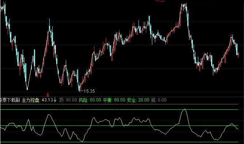Click the lowest candlestick beside the 15.35 label

79,87
